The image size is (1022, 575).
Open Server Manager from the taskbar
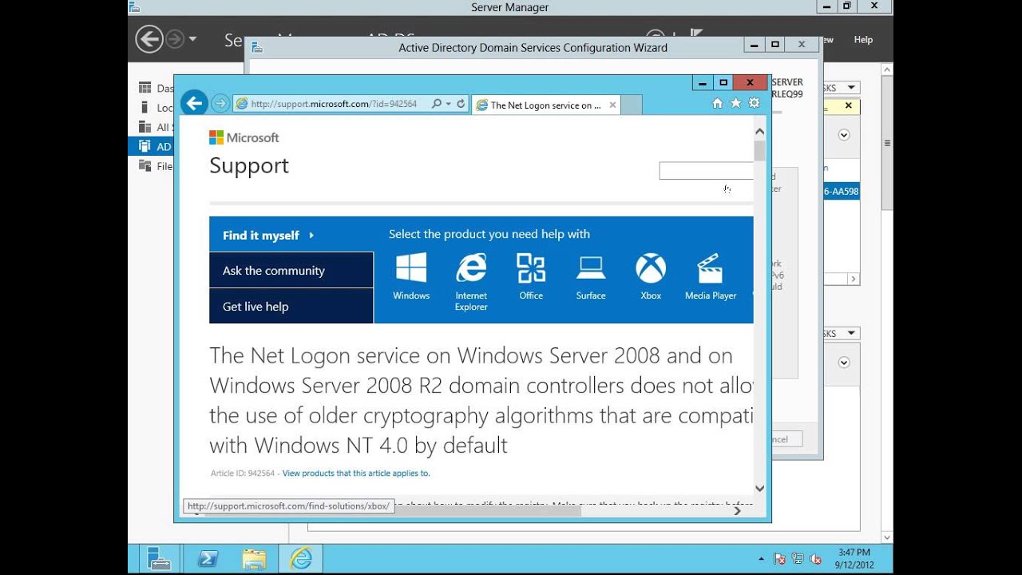click(158, 558)
